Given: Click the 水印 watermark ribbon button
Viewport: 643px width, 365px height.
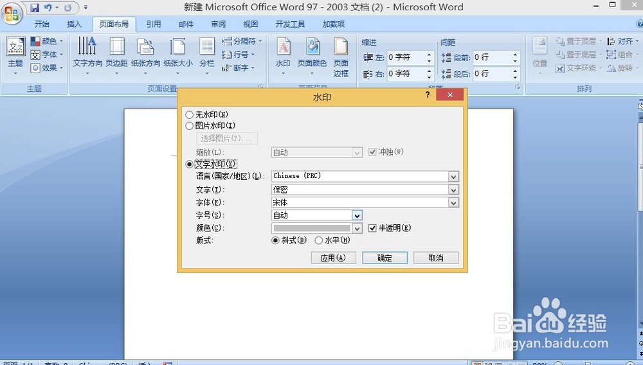Looking at the screenshot, I should 283,56.
